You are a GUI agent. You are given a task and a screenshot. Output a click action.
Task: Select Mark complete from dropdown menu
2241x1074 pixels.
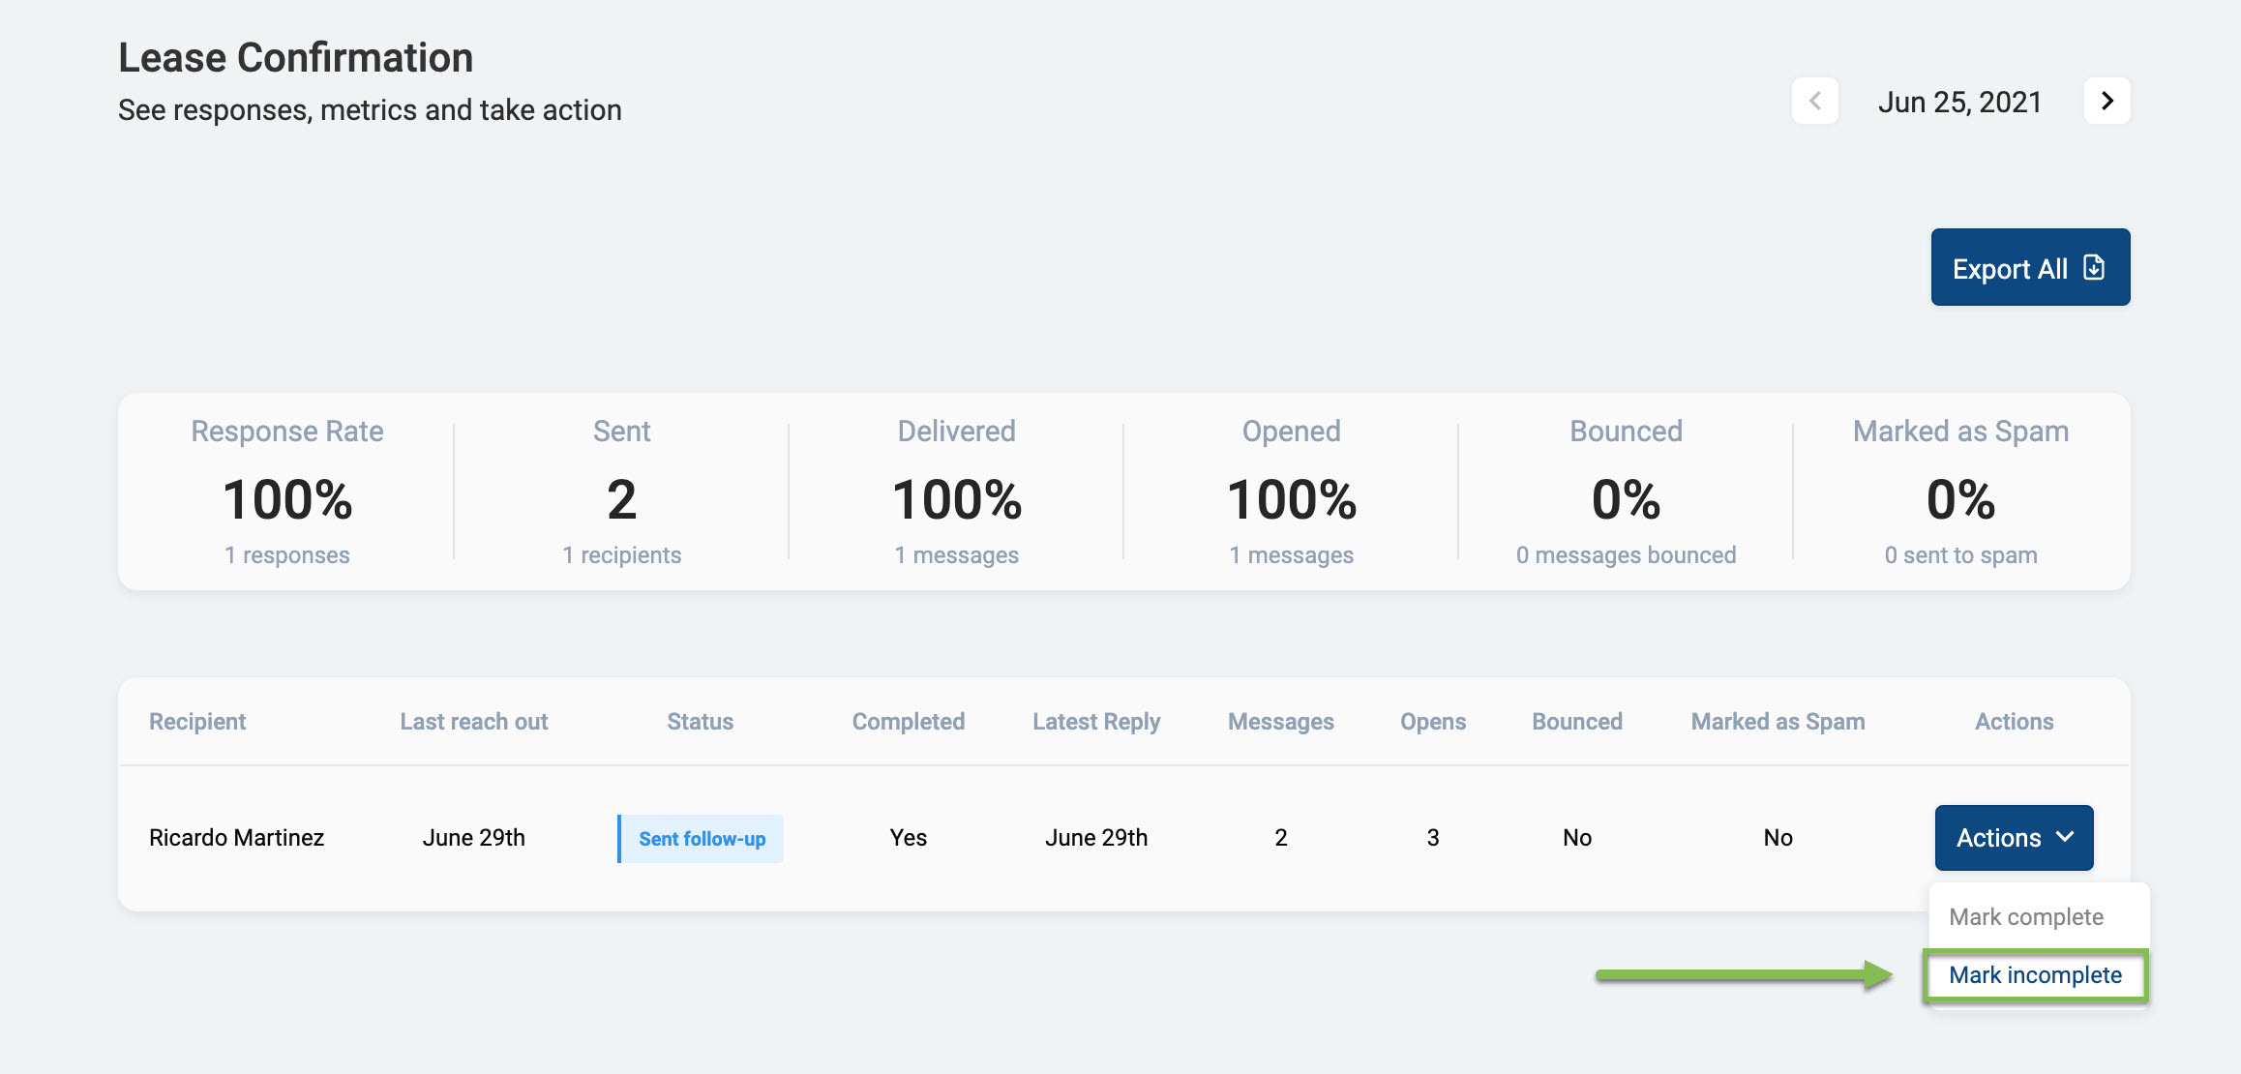(2026, 917)
